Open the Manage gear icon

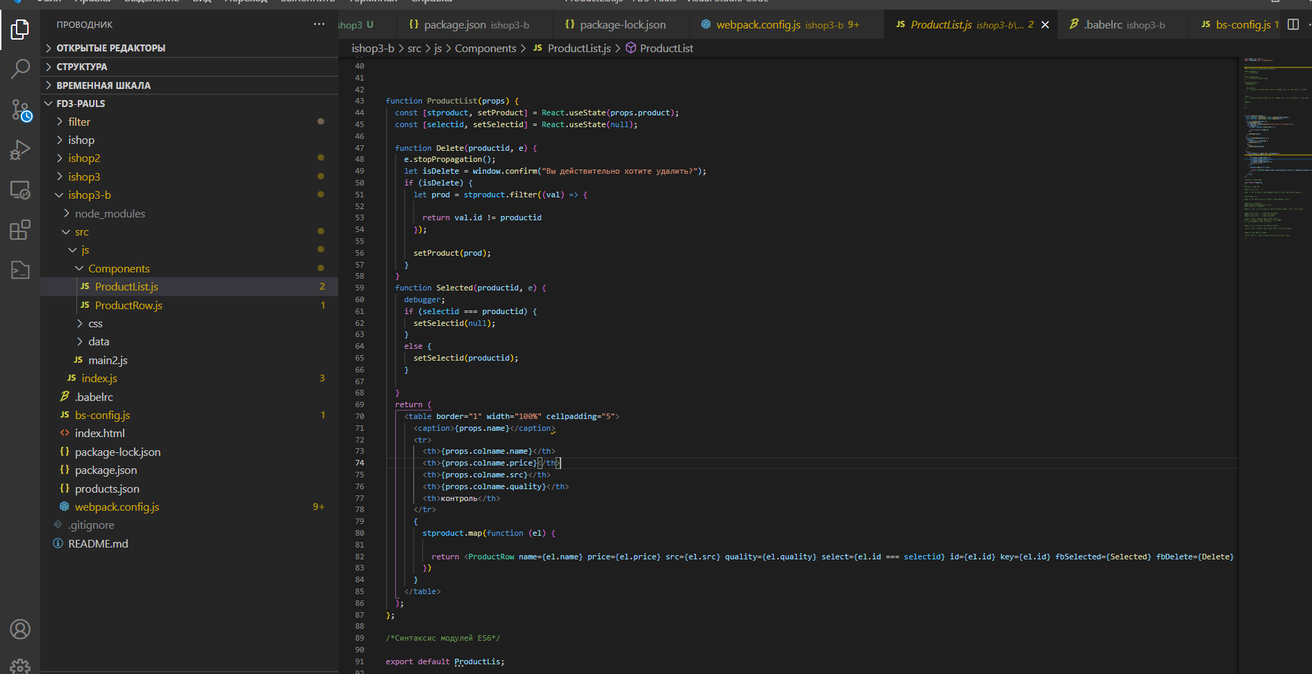pos(20,666)
